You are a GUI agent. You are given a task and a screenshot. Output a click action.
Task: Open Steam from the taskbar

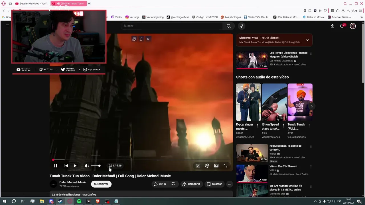60,201
